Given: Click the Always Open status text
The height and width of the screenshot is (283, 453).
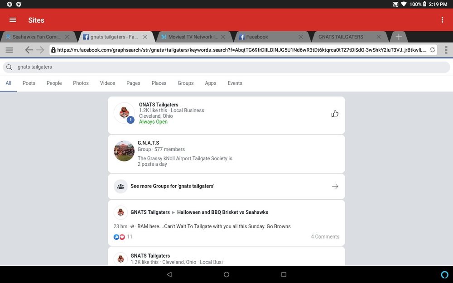Looking at the screenshot, I should click(x=153, y=122).
